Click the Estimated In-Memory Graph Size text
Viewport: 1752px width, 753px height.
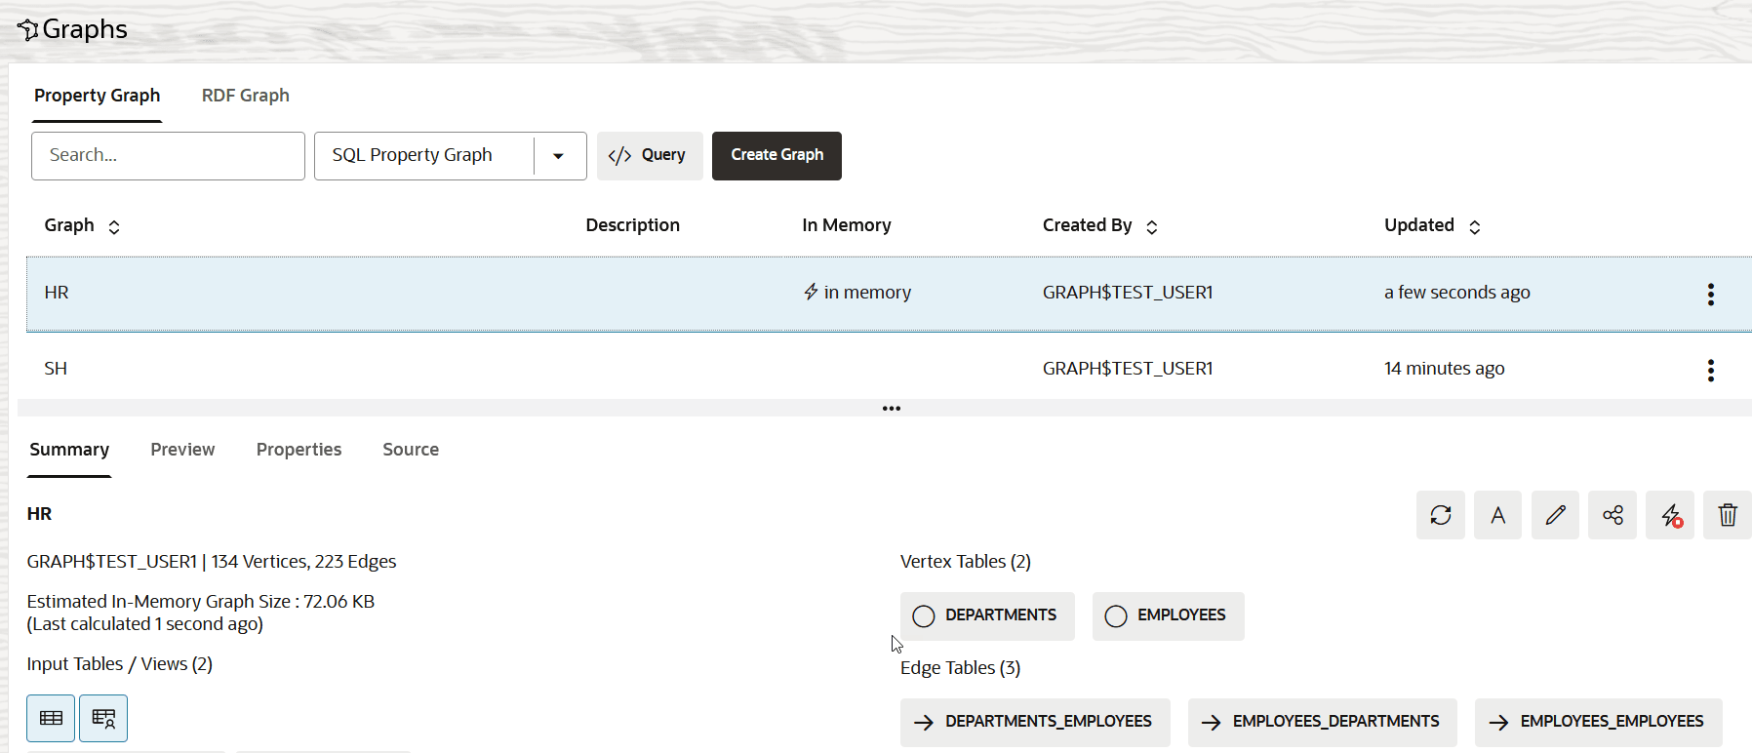coord(201,602)
